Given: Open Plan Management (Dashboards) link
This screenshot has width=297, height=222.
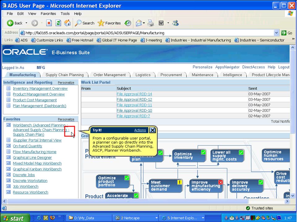Looking at the screenshot, I should 39,106.
